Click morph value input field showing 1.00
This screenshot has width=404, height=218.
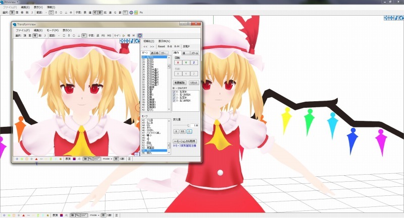[195, 125]
